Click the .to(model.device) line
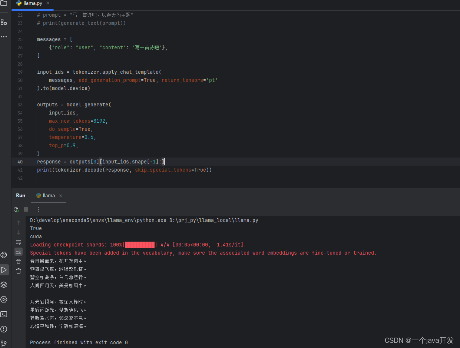The image size is (460, 348). pyautogui.click(x=63, y=88)
